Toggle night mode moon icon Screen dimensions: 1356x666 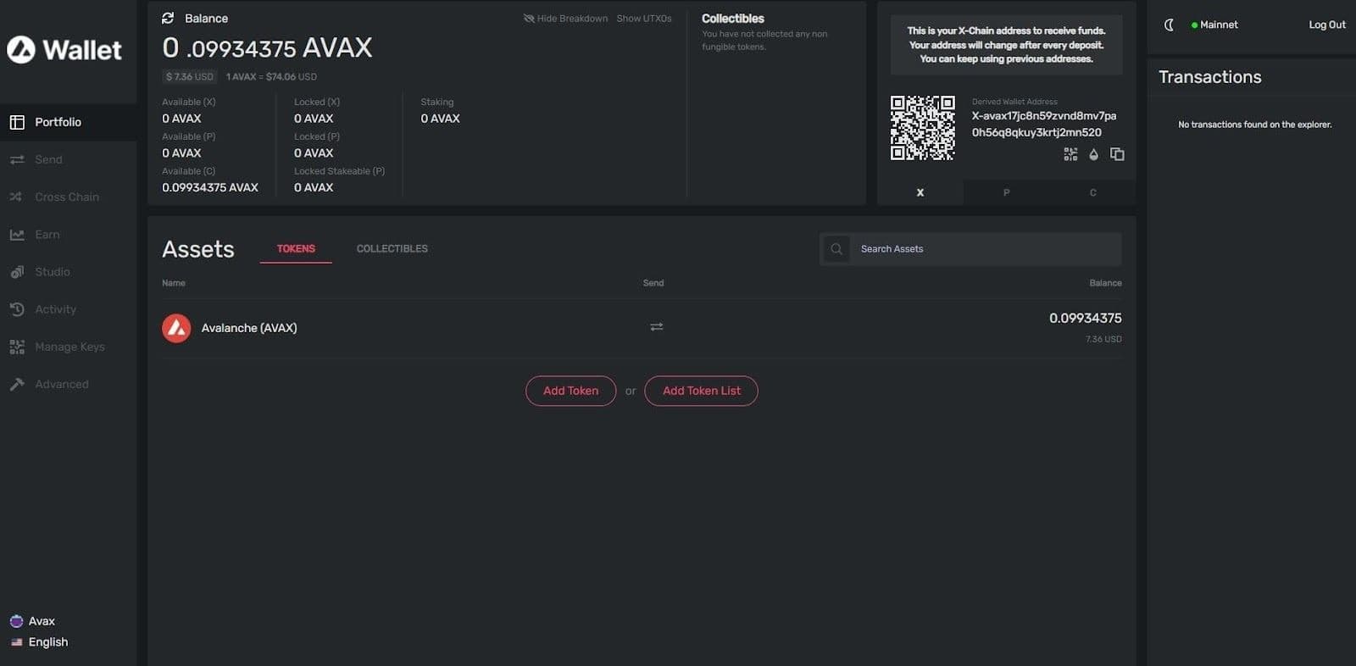(x=1169, y=25)
